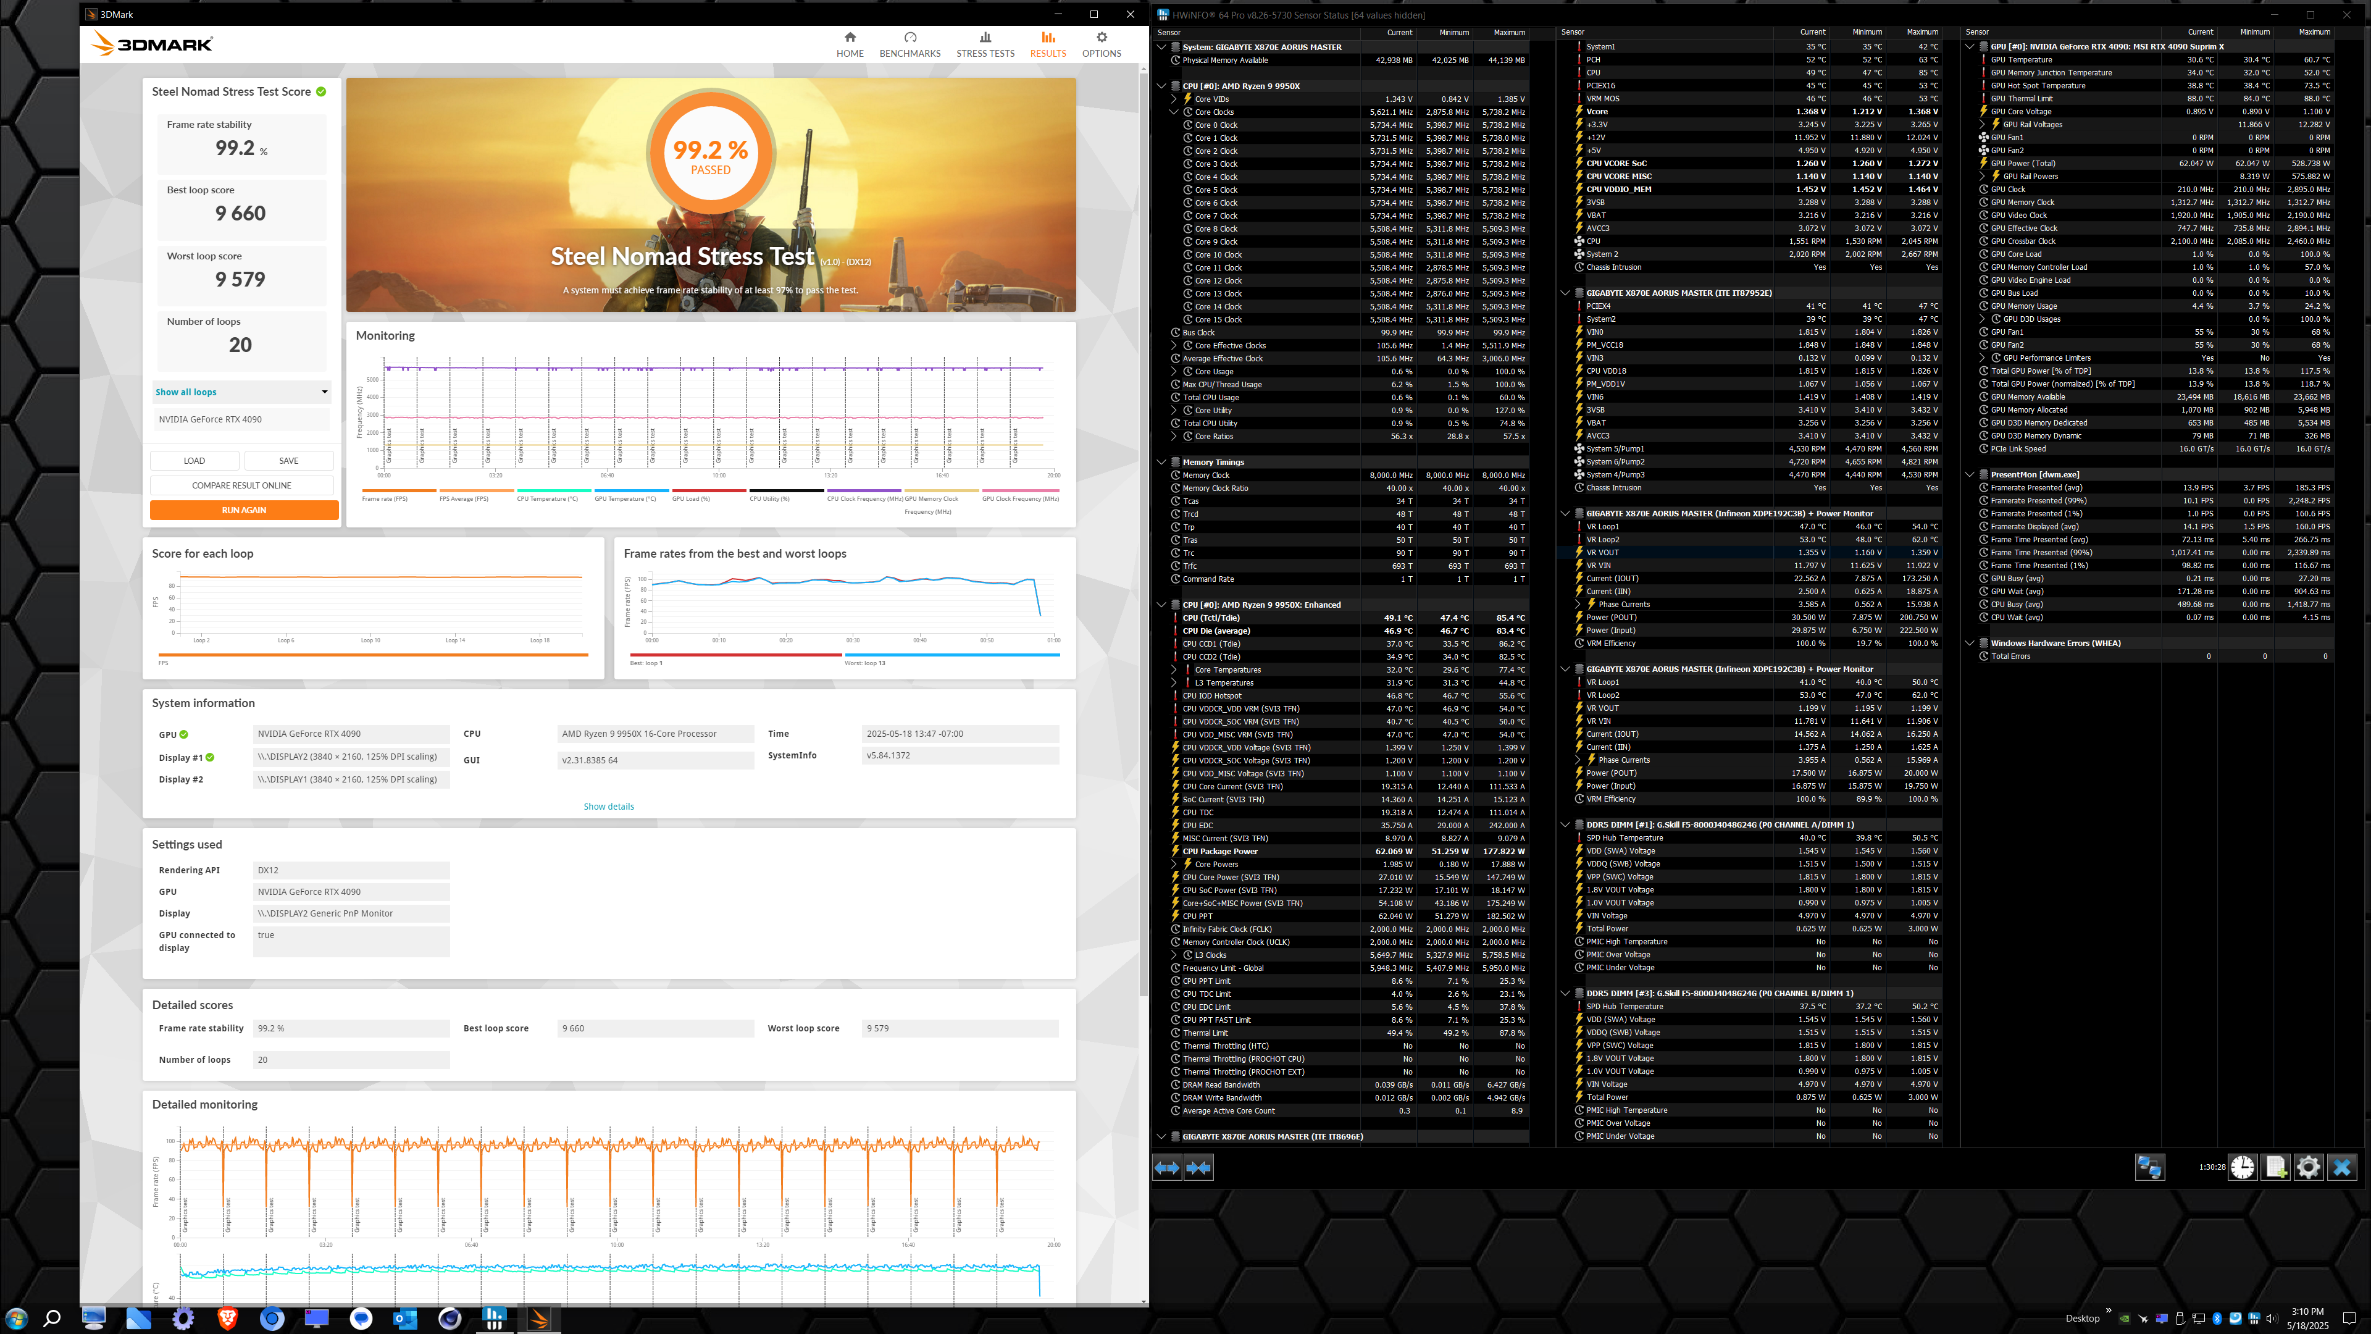This screenshot has width=2371, height=1334.
Task: Click the blue Worst: loop 13 color bar
Action: pos(951,655)
